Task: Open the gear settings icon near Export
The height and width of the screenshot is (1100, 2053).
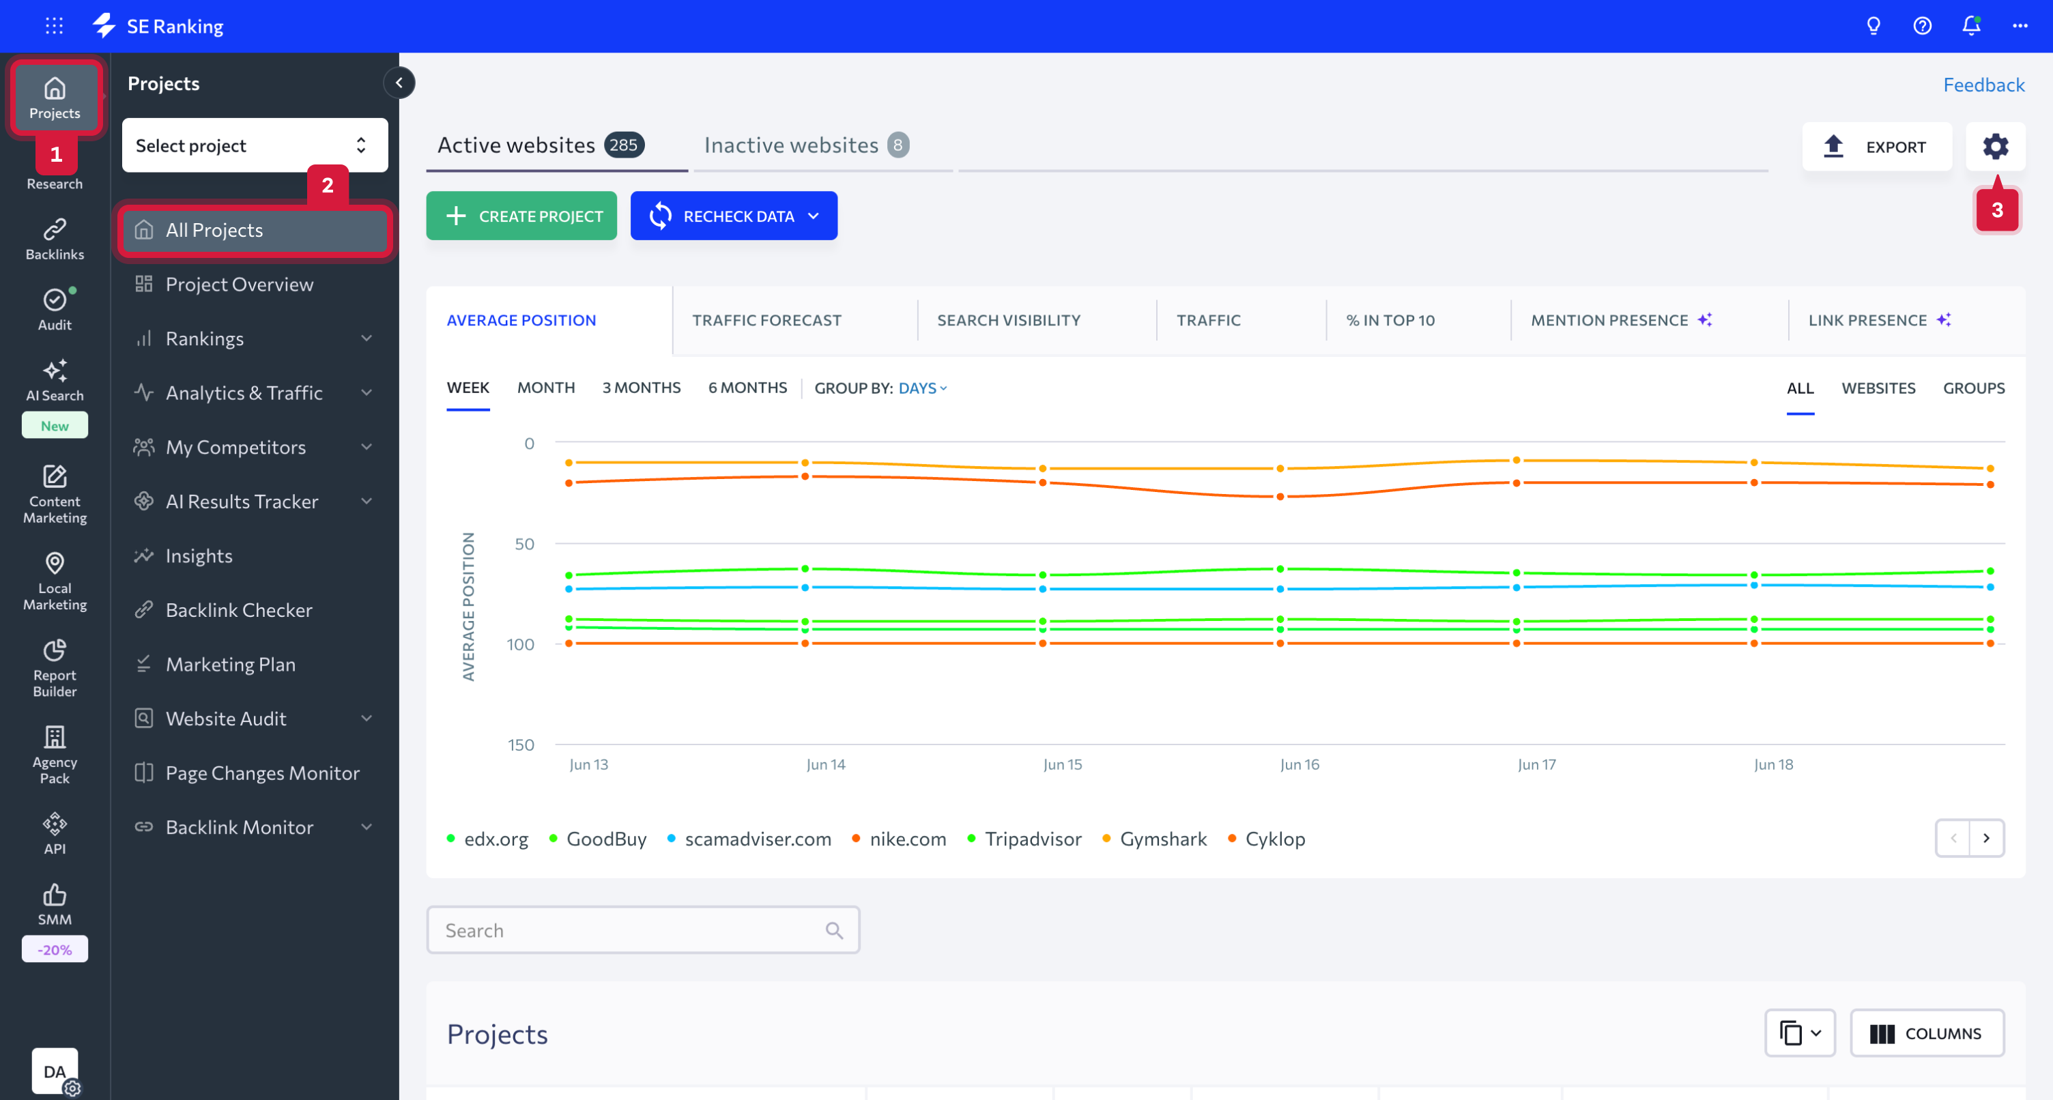Action: pos(1995,146)
